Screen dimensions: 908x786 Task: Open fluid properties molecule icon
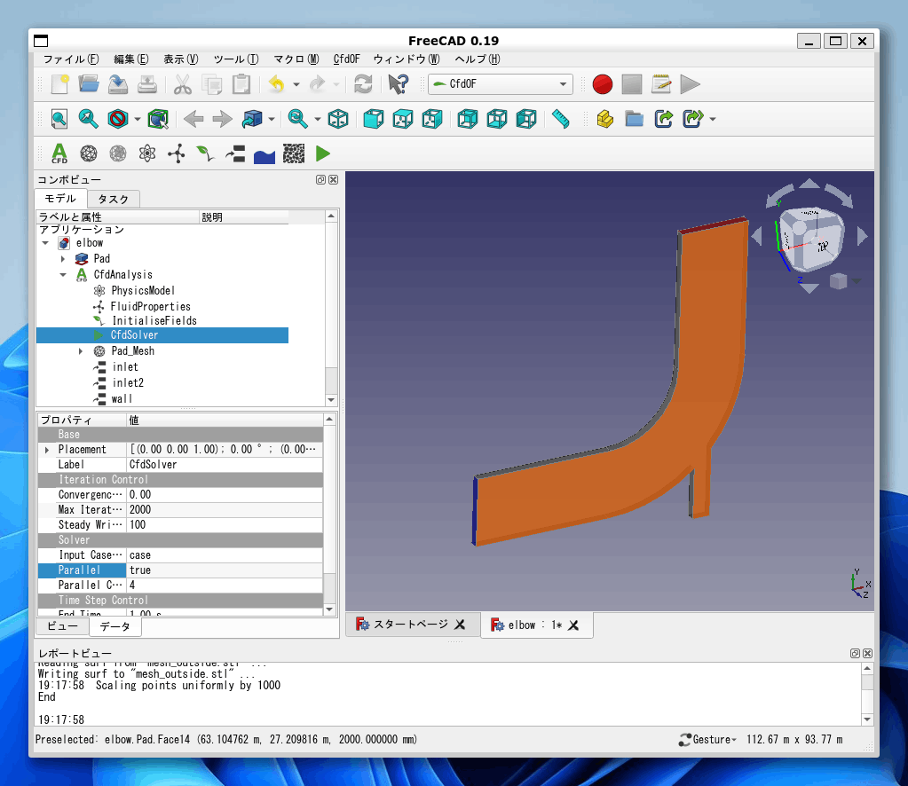(x=177, y=154)
